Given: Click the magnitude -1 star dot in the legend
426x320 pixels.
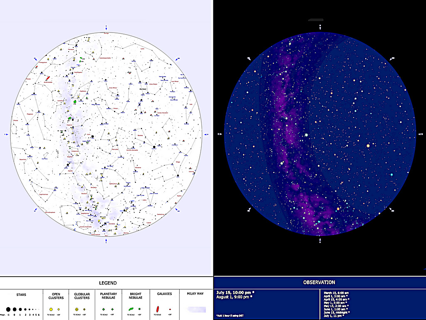Looking at the screenshot, I should pos(8,309).
